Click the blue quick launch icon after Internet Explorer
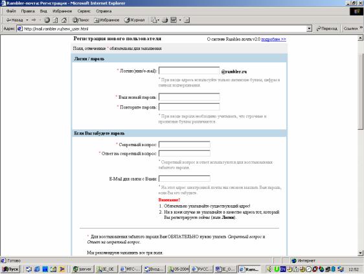364x274 pixels. pos(45,269)
